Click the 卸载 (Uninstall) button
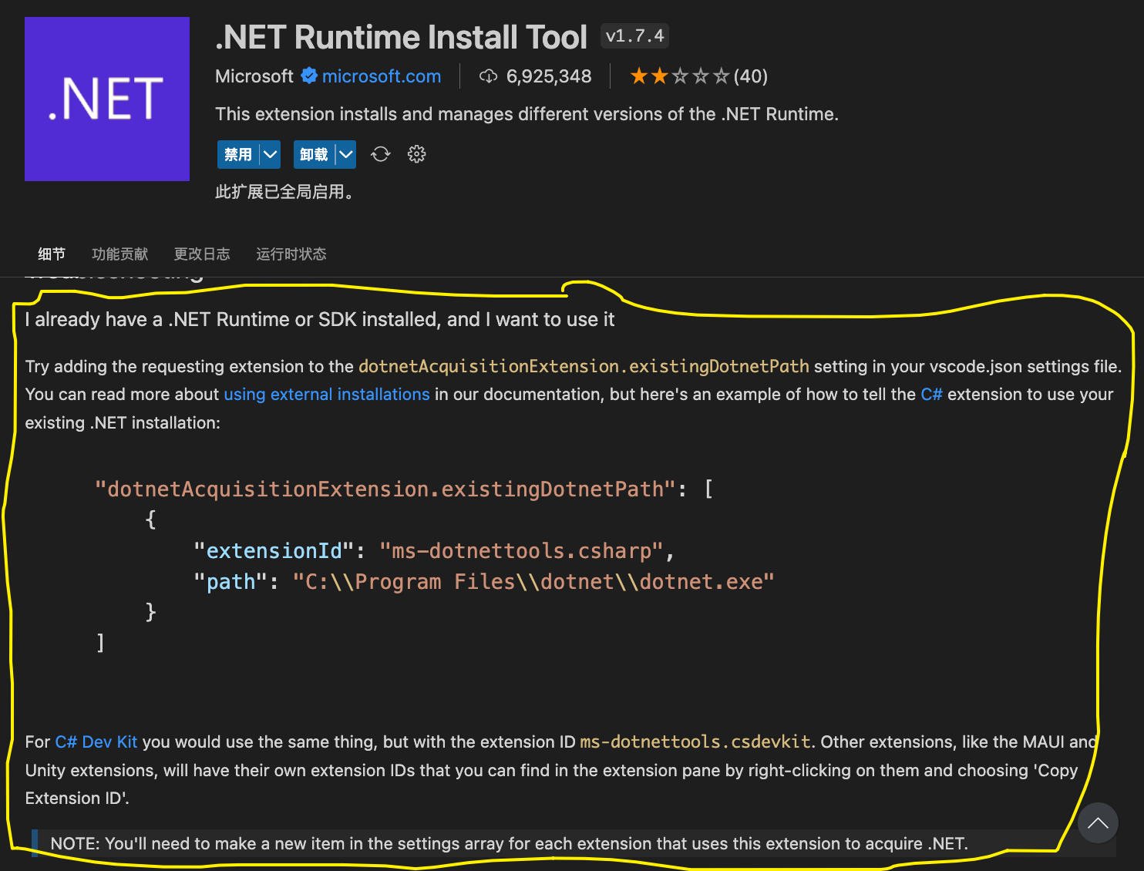 (314, 154)
